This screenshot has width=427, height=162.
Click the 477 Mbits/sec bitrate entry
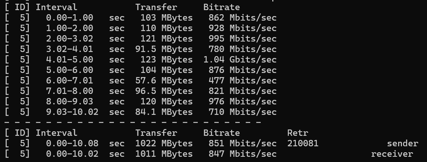[x=243, y=81]
